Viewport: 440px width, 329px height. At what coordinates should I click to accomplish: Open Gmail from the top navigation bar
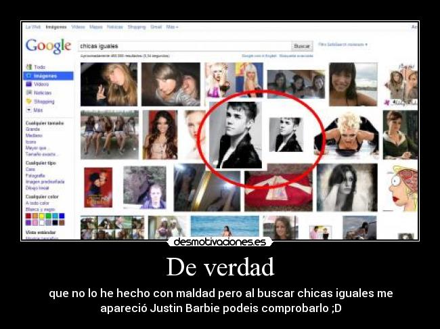(156, 27)
